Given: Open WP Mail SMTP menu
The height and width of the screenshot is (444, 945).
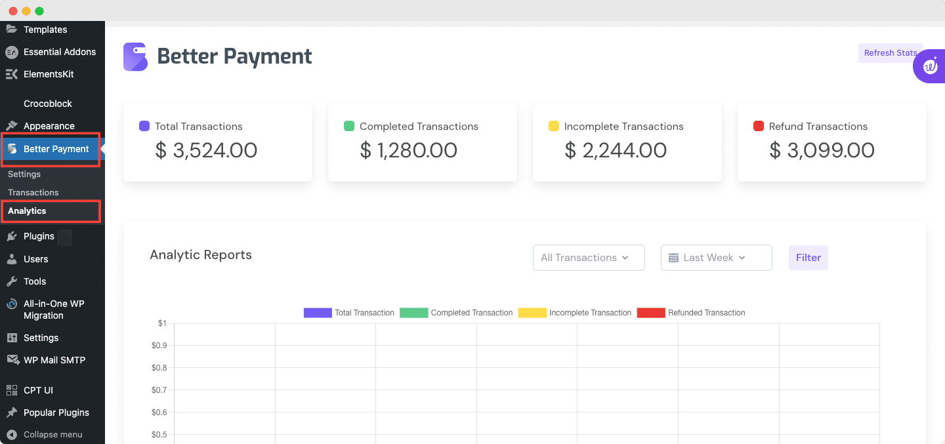Looking at the screenshot, I should pos(54,360).
